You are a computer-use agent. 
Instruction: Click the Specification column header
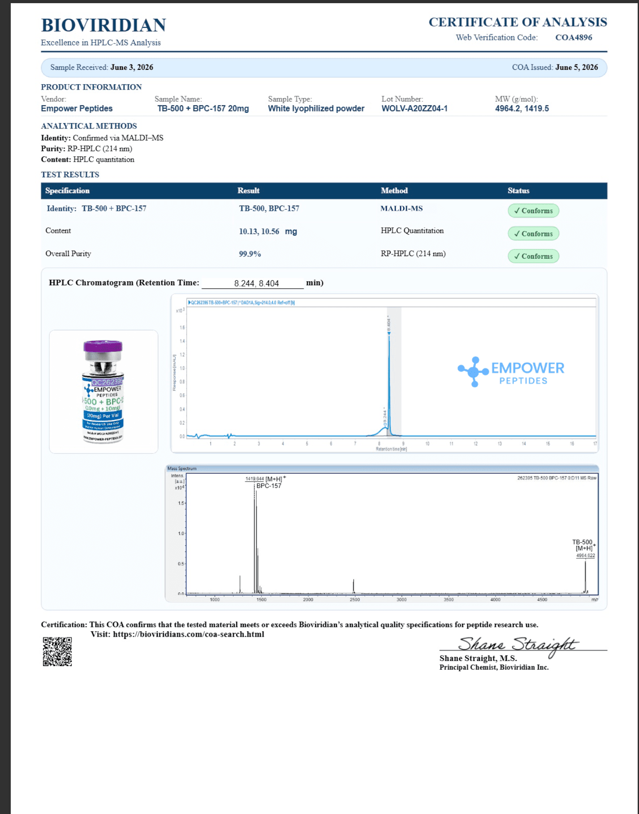pyautogui.click(x=67, y=191)
